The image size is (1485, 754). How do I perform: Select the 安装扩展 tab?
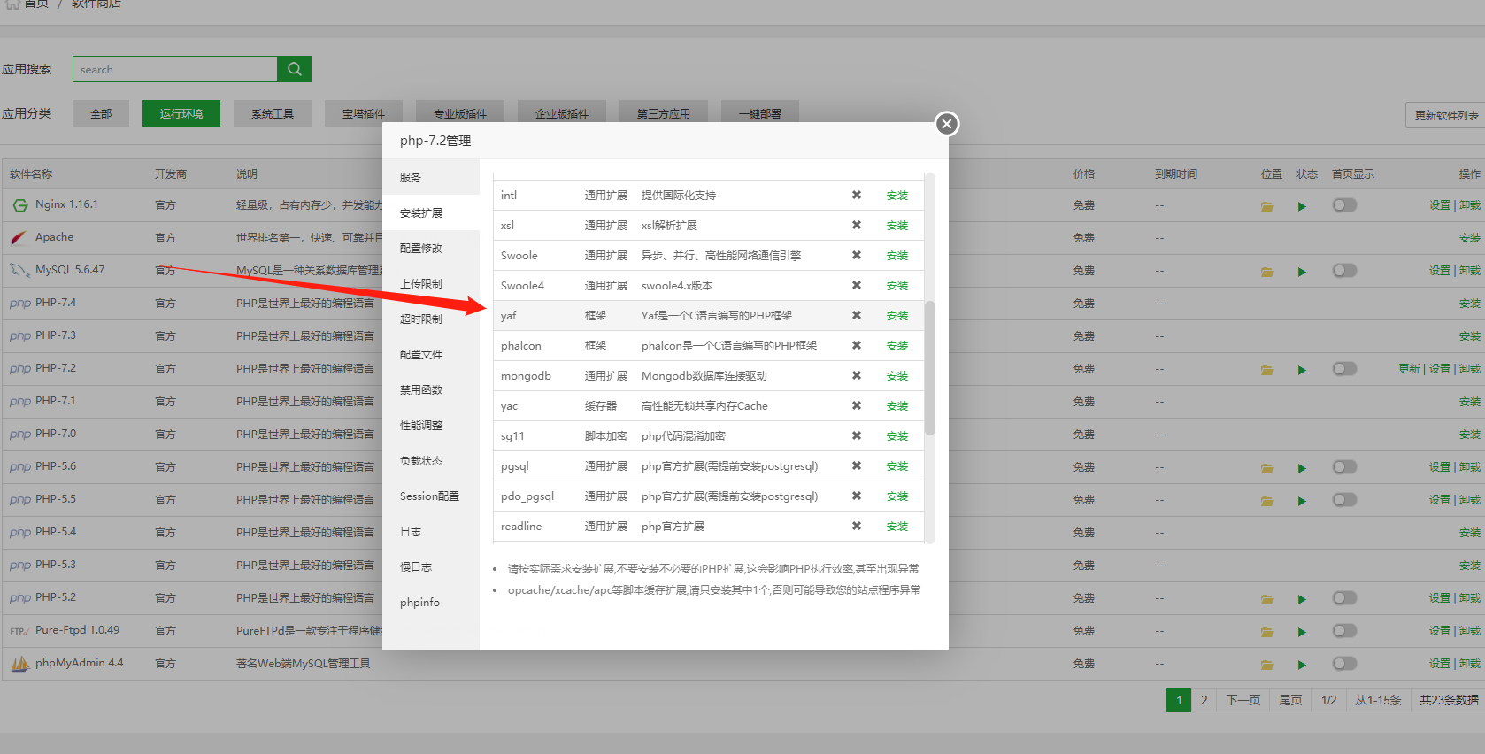[431, 212]
